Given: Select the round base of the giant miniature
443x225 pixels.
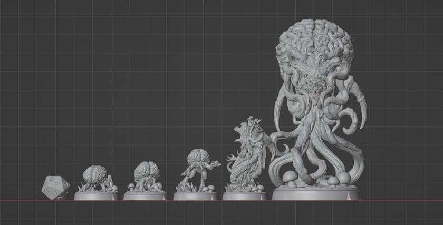Looking at the screenshot, I should 317,194.
